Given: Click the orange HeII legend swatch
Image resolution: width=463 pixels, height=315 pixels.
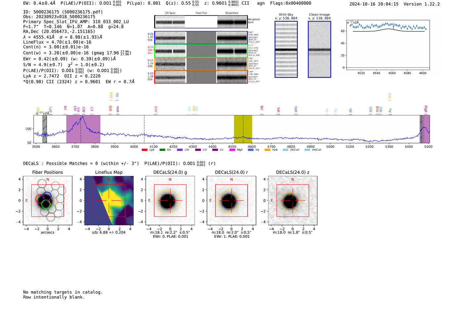Looking at the screenshot, I should pos(267,150).
